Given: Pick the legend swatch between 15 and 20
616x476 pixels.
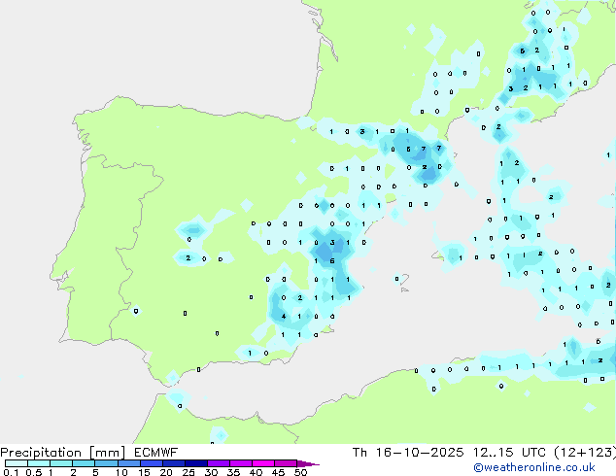Looking at the screenshot, I should click(152, 463).
